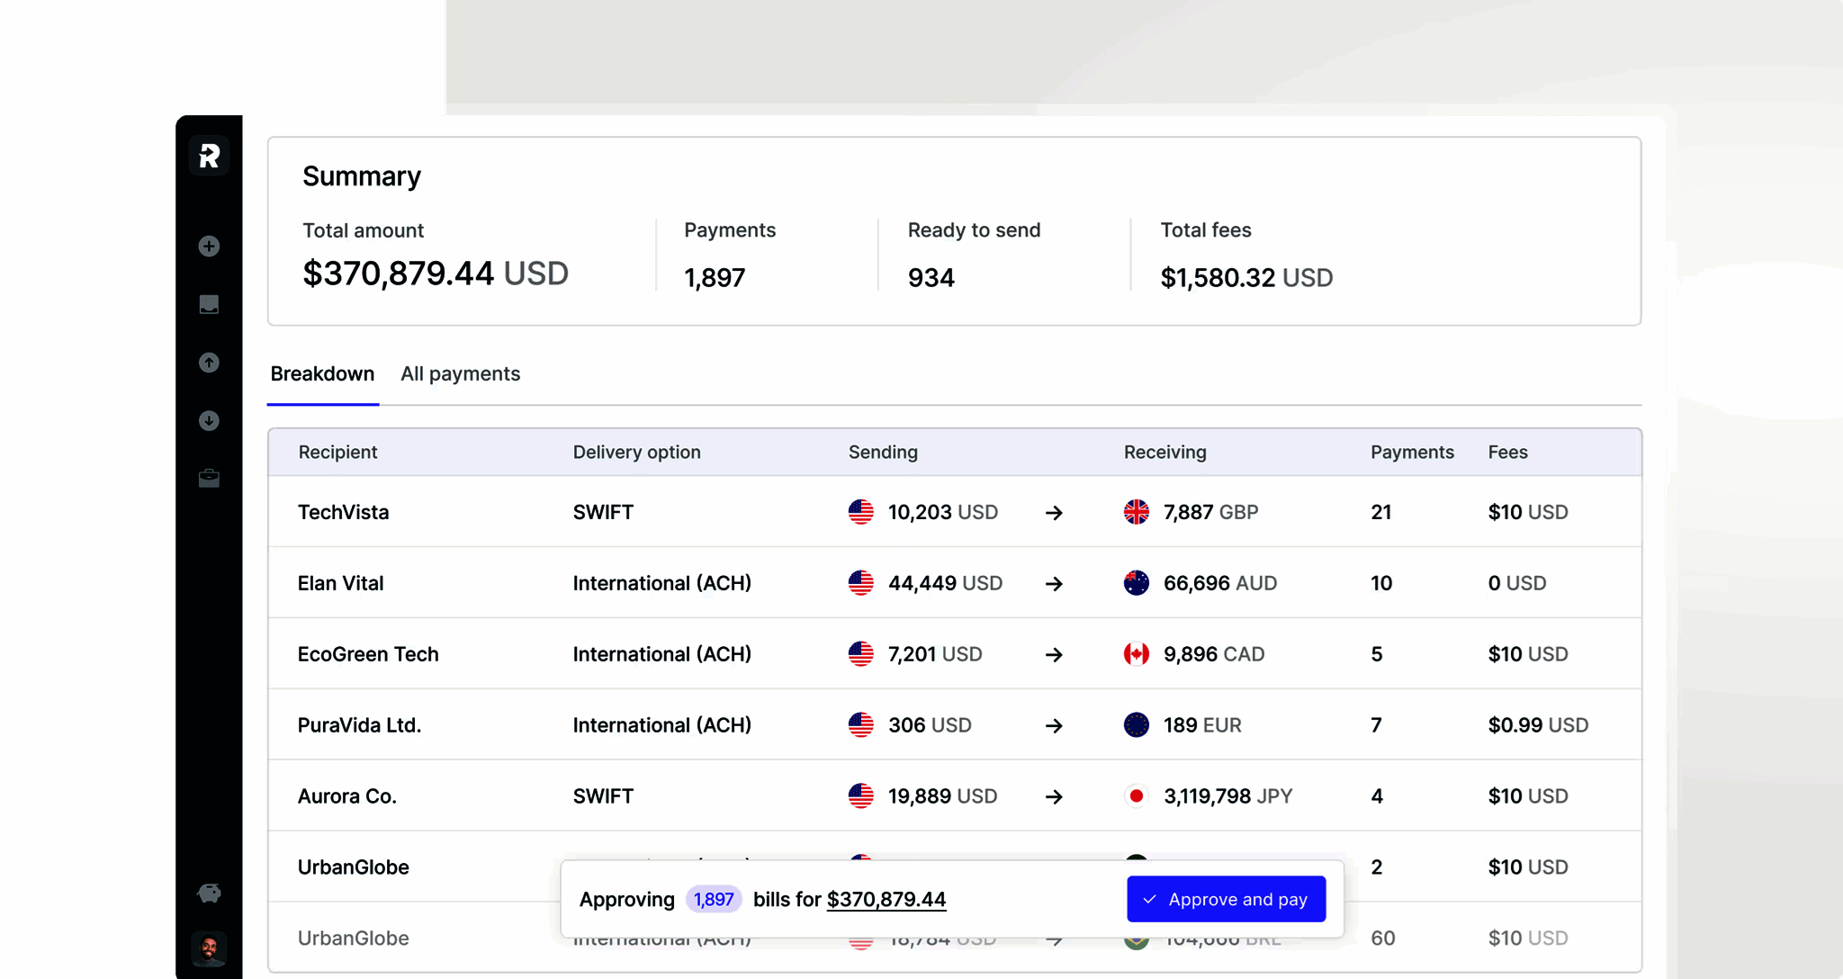Click the R logo in sidebar
The height and width of the screenshot is (979, 1843).
pyautogui.click(x=209, y=157)
